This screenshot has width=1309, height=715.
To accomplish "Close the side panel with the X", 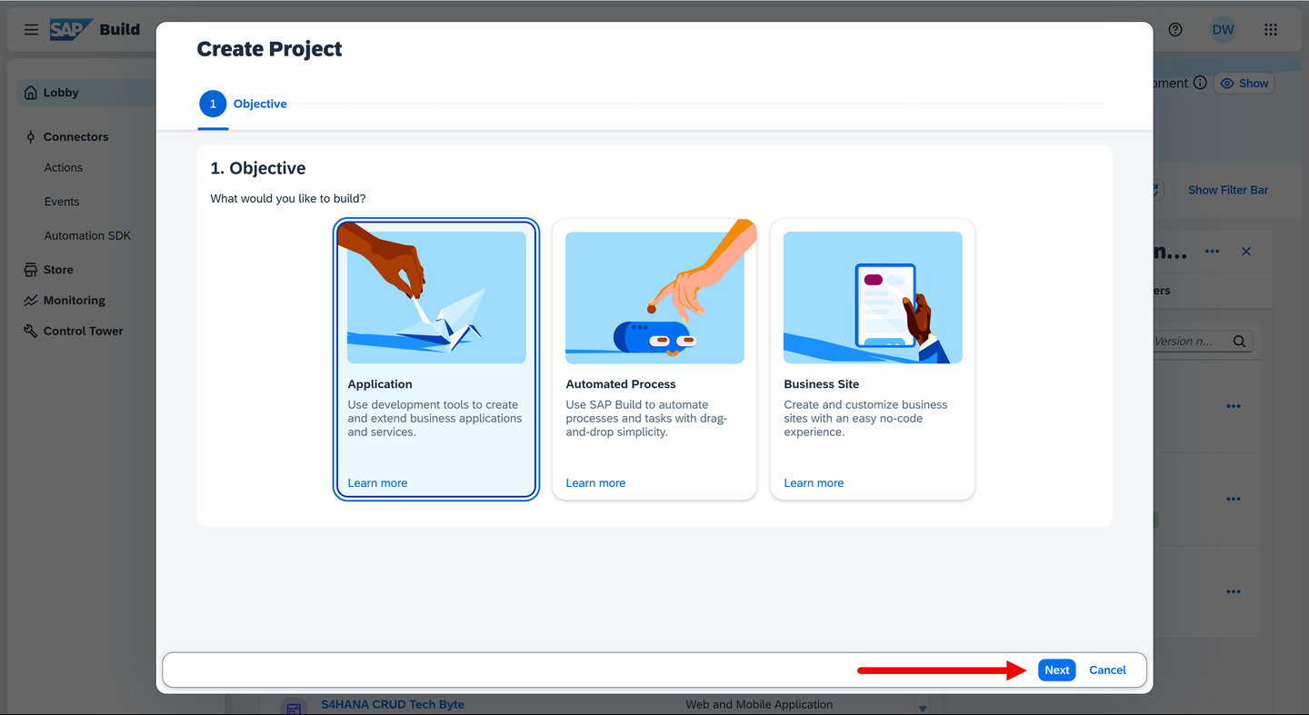I will click(x=1246, y=252).
